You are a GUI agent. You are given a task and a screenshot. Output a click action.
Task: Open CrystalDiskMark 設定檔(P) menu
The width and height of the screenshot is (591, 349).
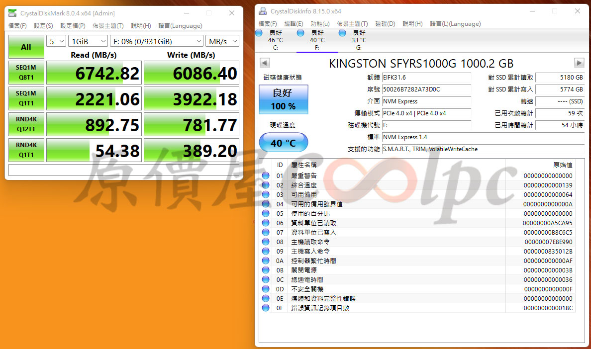(73, 25)
